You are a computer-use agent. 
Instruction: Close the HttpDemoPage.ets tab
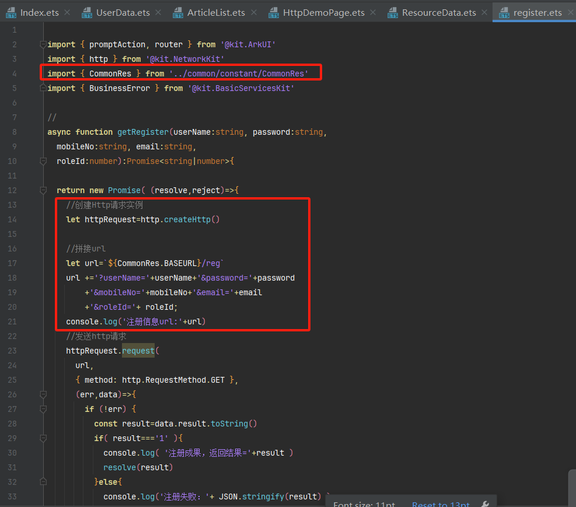tap(373, 12)
